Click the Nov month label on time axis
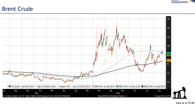 coord(52,91)
